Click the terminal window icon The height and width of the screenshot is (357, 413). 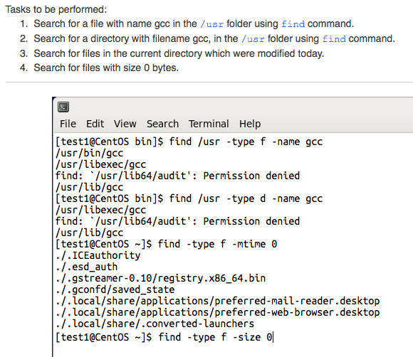(63, 107)
